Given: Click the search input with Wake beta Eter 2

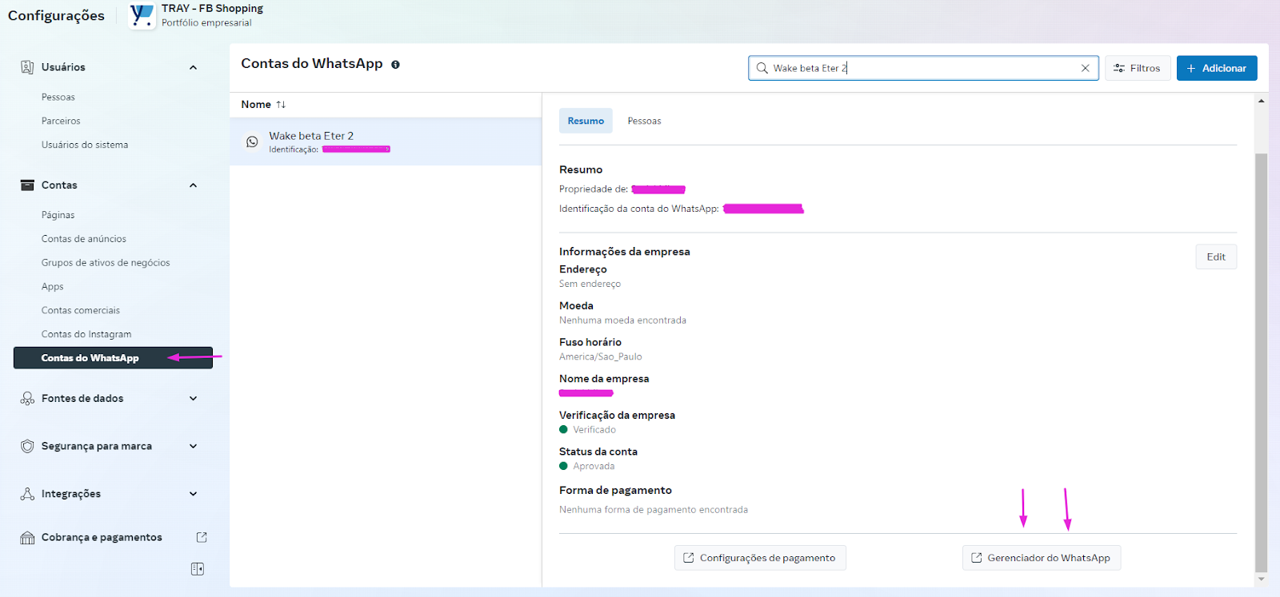Looking at the screenshot, I should [x=920, y=69].
